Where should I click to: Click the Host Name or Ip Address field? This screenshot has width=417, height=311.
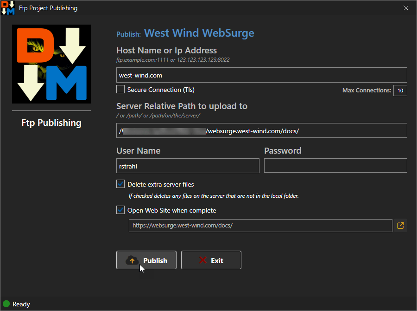261,75
